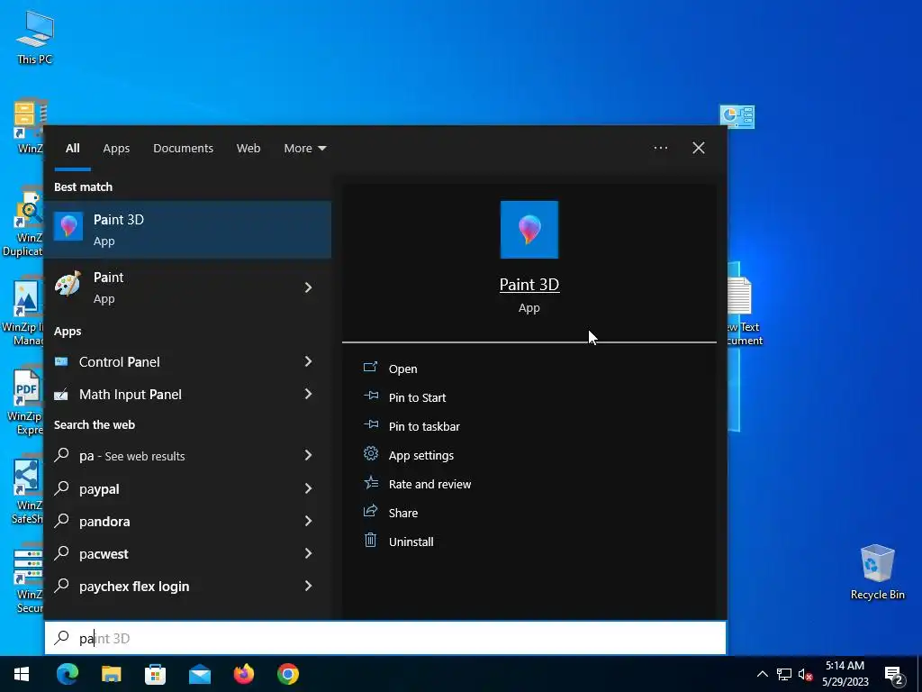Viewport: 922px width, 692px height.
Task: Expand the Paint app result arrow
Action: (308, 287)
